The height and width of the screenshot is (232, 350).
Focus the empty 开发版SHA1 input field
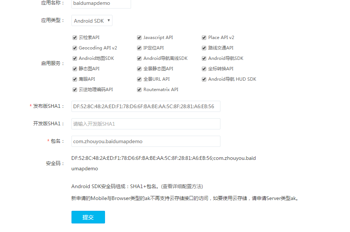(x=146, y=124)
